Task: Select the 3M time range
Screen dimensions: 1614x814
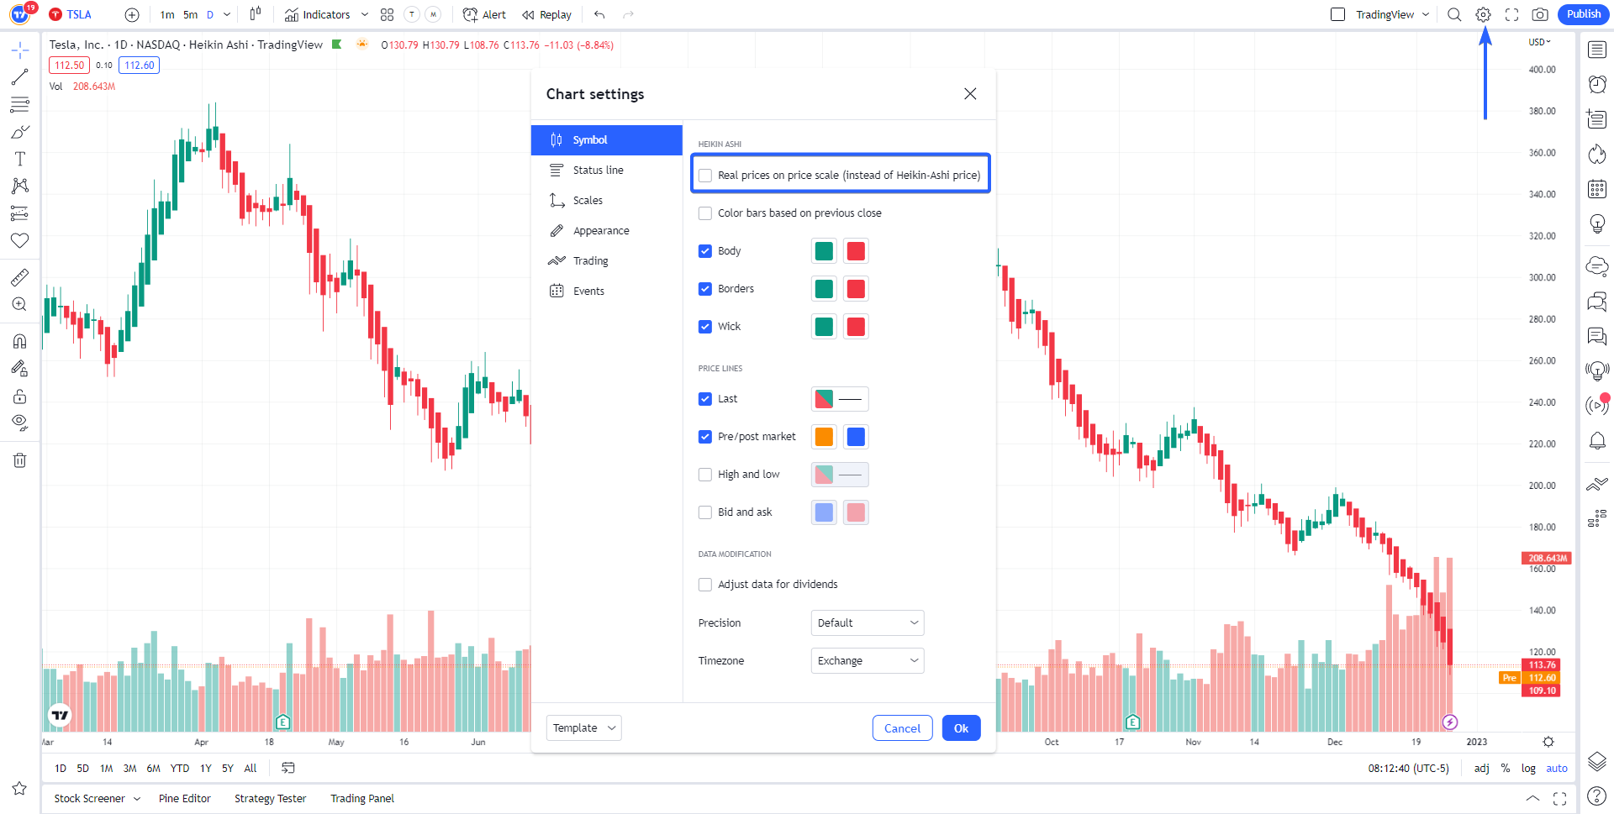Action: 129,769
